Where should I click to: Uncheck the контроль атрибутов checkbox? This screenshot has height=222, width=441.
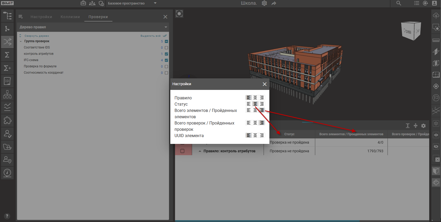[x=166, y=54]
